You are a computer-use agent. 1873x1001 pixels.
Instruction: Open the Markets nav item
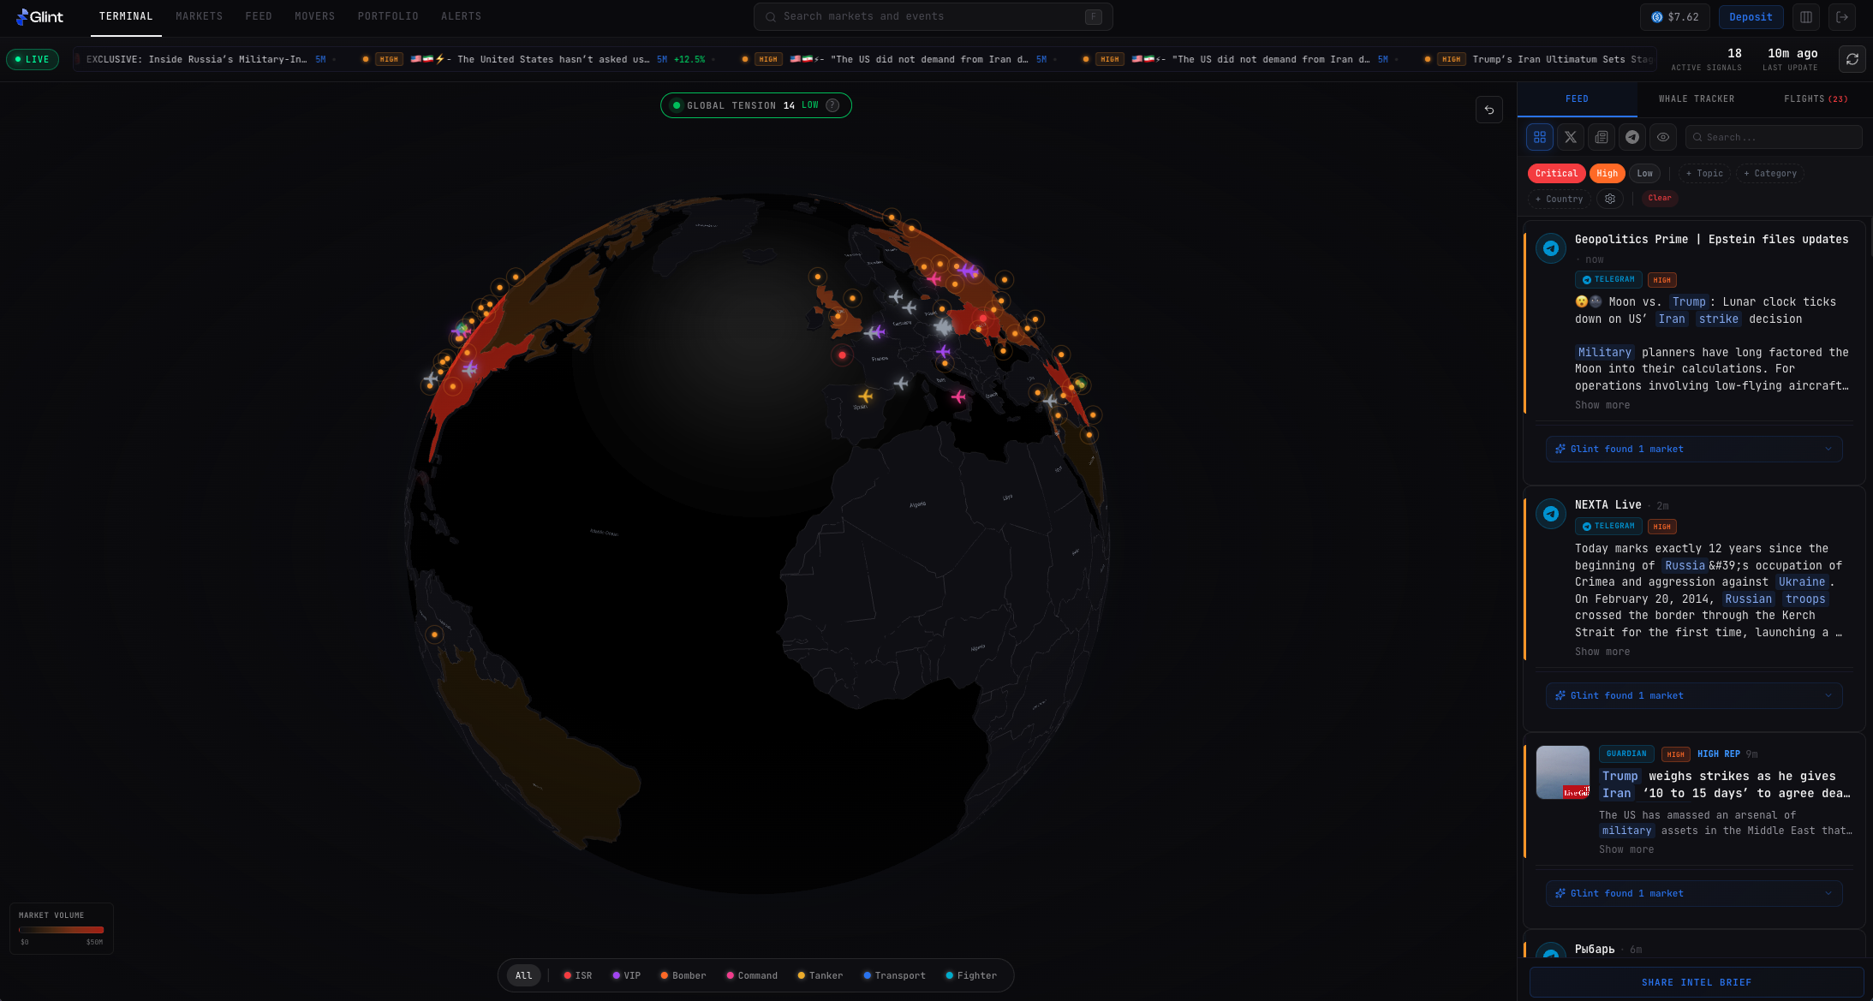pyautogui.click(x=199, y=16)
